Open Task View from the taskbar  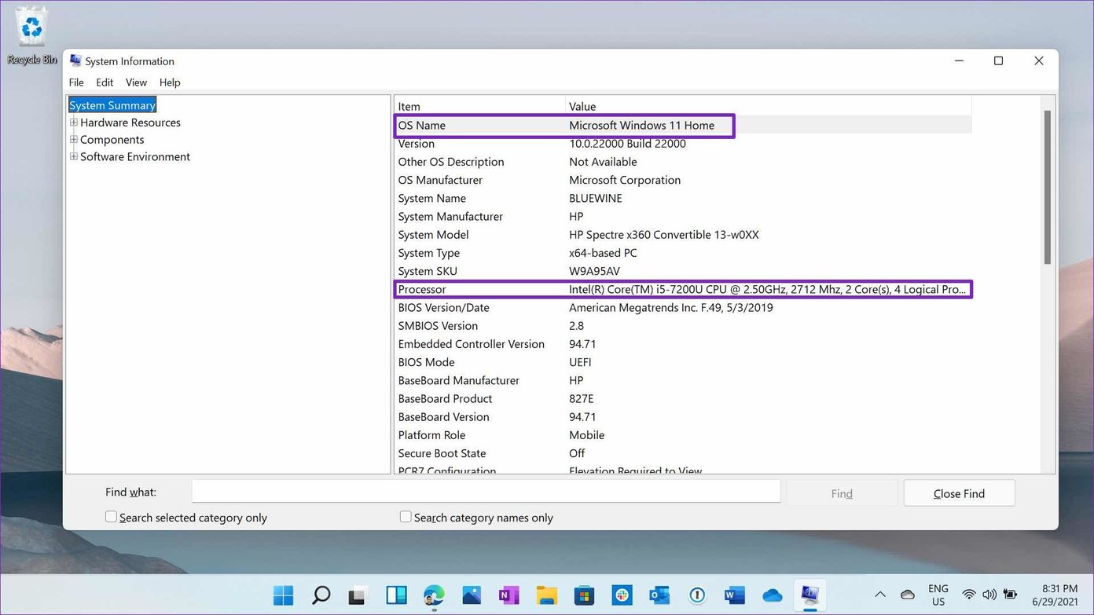tap(358, 595)
